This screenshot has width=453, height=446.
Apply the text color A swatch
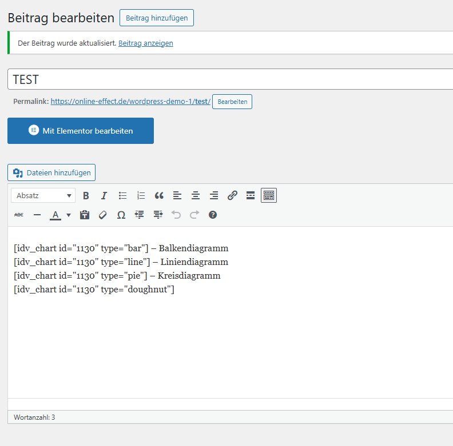pos(55,215)
